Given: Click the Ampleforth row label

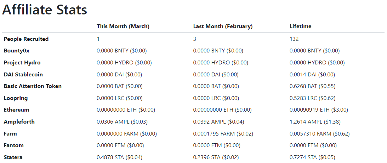Looking at the screenshot, I should 19,122.
